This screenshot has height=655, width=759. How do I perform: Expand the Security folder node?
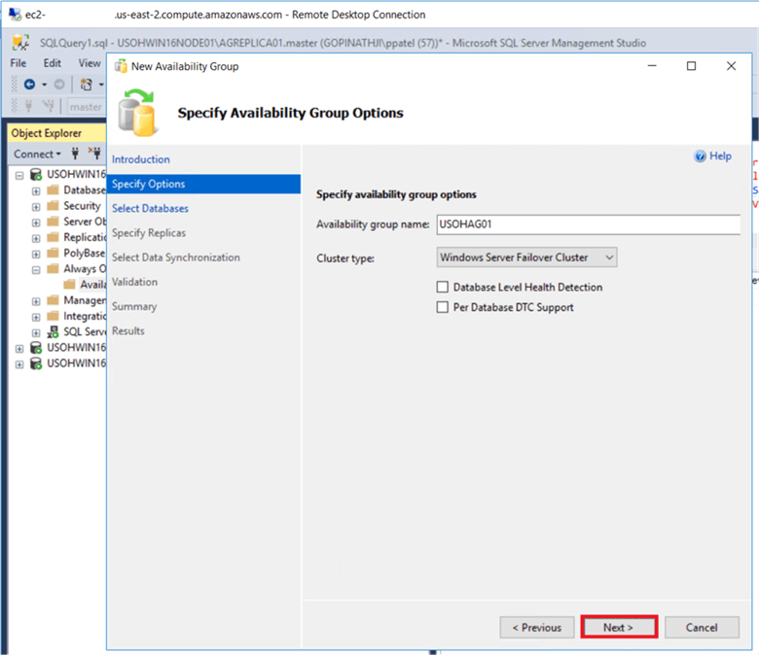tap(36, 207)
